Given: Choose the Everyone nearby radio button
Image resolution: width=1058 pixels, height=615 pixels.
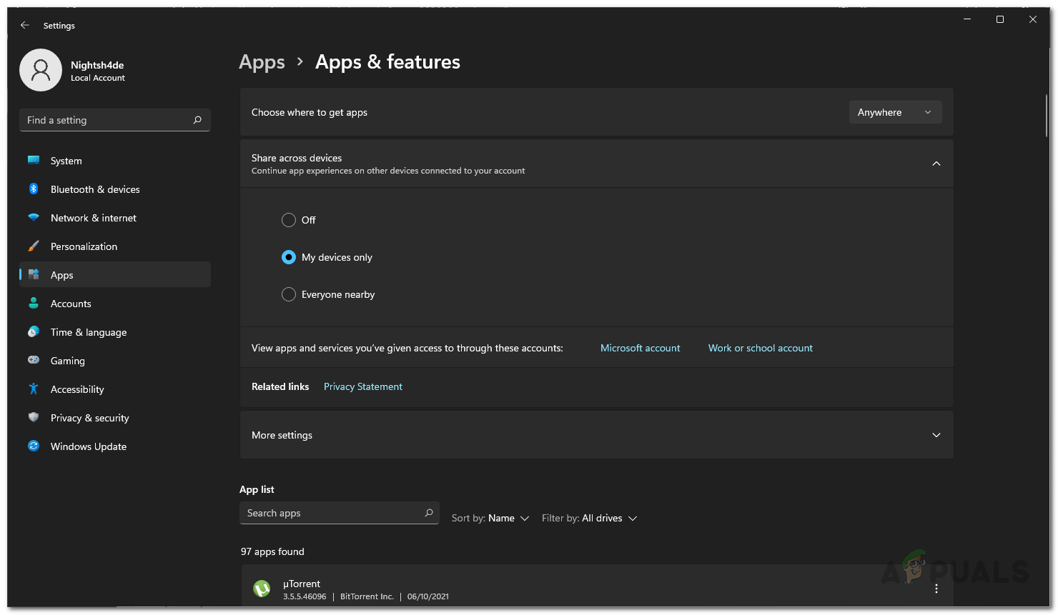Looking at the screenshot, I should 289,294.
